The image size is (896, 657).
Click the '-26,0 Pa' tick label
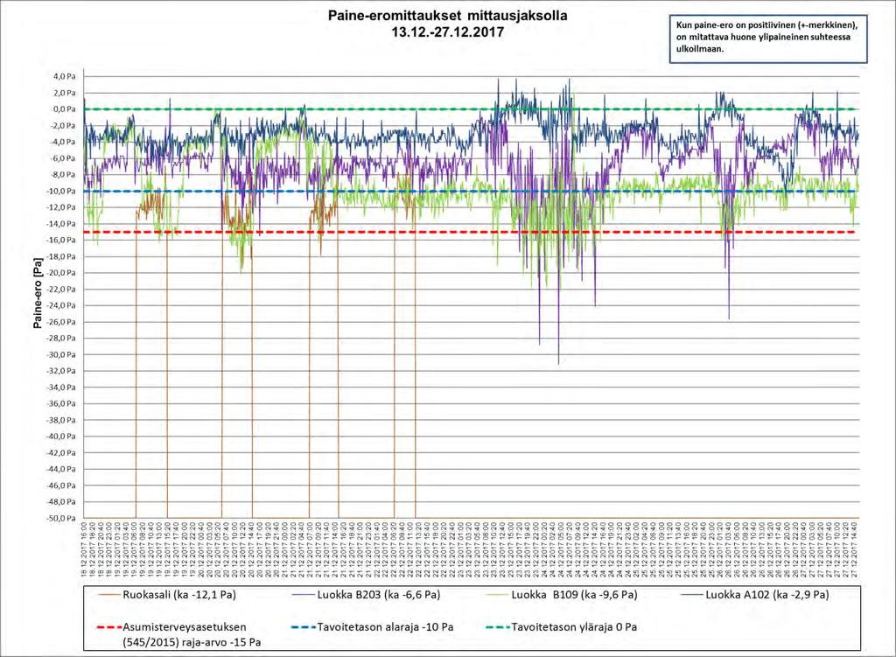coord(60,322)
